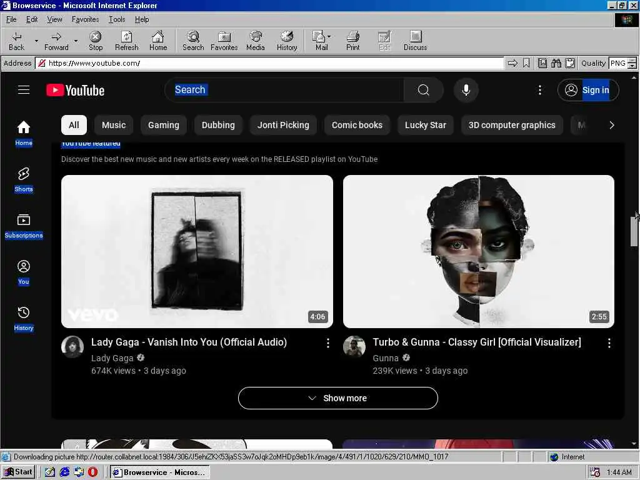Click the binoculars find icon
This screenshot has height=480, width=640.
(x=556, y=63)
